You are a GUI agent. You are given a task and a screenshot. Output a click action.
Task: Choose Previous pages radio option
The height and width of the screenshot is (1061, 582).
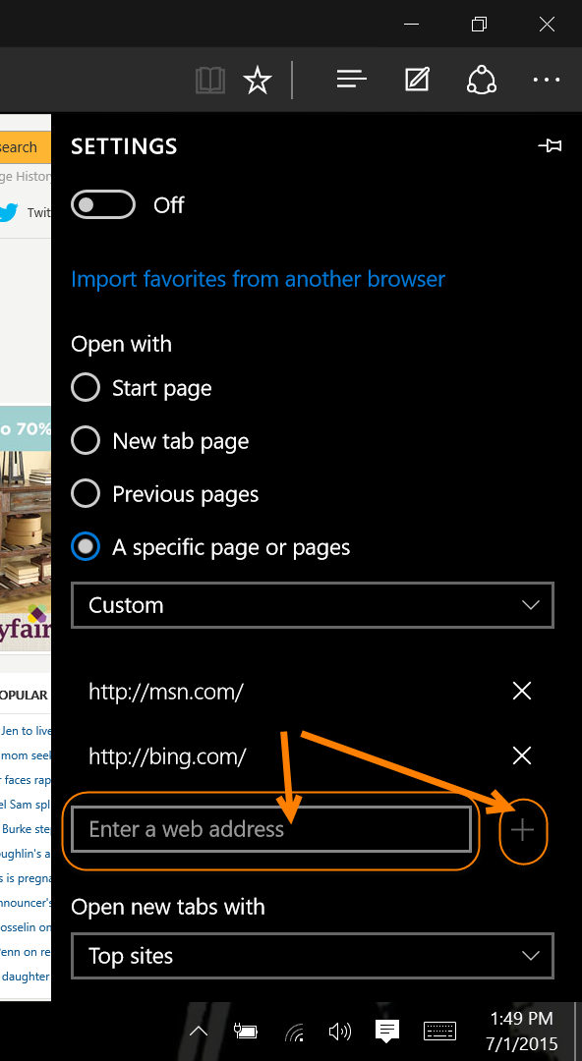86,494
